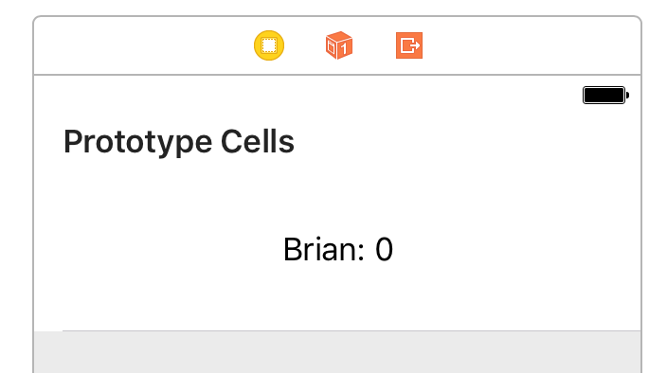Click scene dock space right of Exit icon
The height and width of the screenshot is (373, 667).
click(532, 45)
